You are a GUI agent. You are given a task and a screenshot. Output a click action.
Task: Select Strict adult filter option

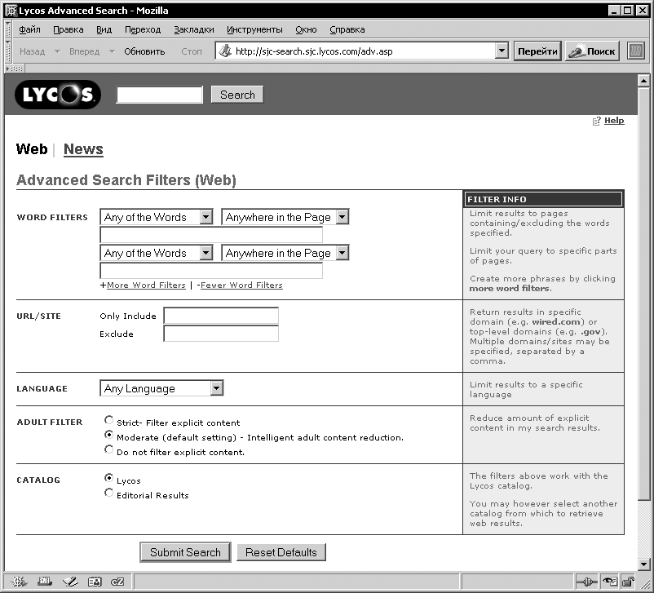[108, 420]
